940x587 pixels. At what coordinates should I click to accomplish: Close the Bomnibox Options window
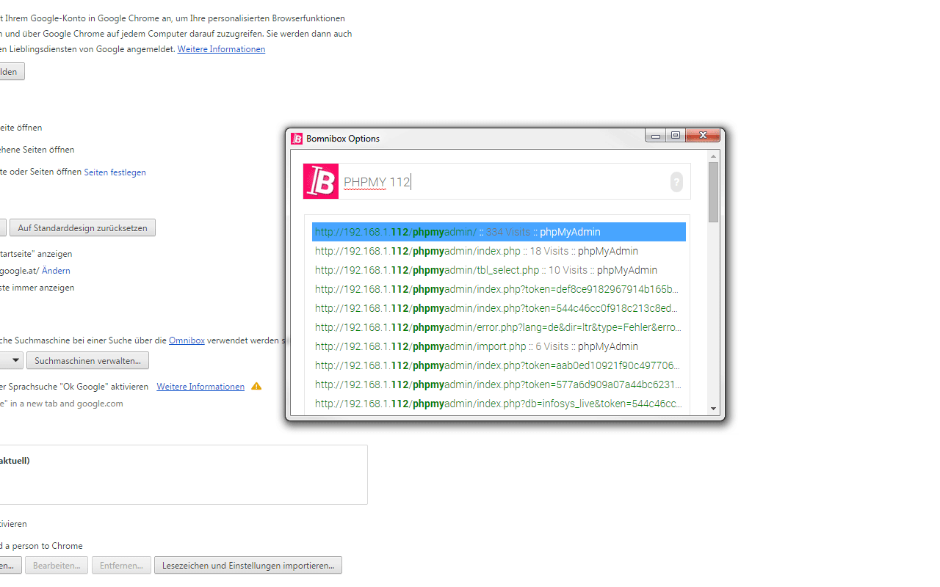click(702, 135)
